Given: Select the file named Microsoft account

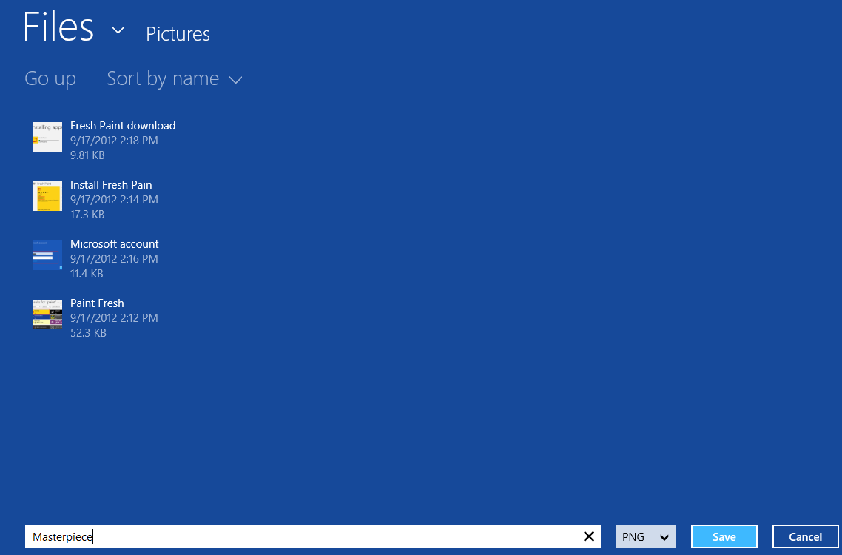Looking at the screenshot, I should 114,243.
